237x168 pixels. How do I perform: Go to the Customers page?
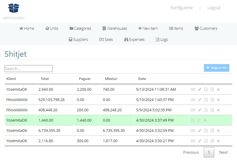pyautogui.click(x=206, y=28)
